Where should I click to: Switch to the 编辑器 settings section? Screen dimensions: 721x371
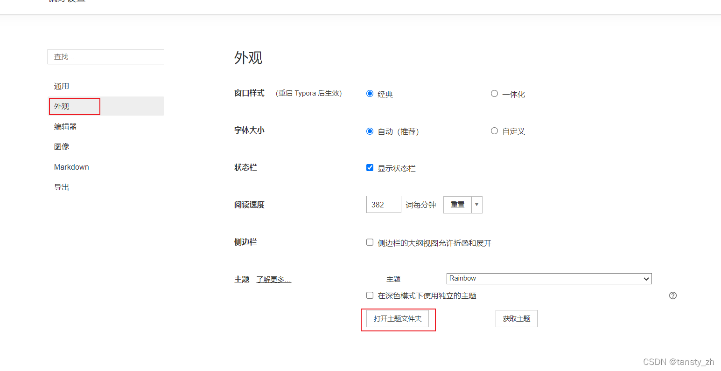click(65, 126)
